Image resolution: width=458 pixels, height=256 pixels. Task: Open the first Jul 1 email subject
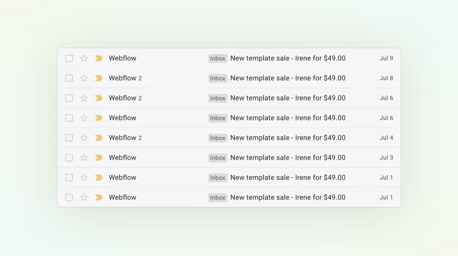pos(287,177)
